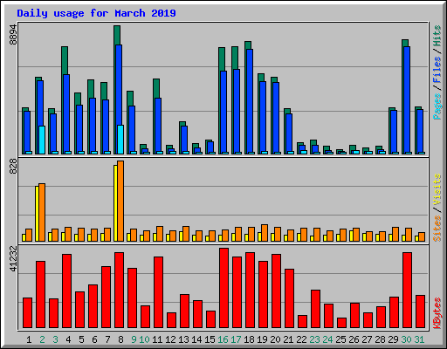Click the orange Sites bar for day 19
The width and height of the screenshot is (447, 349).
[265, 233]
